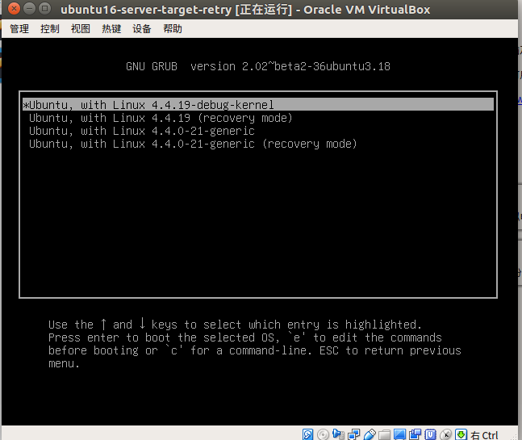This screenshot has width=522, height=440.
Task: Click the optical CD drive status icon
Action: click(x=323, y=434)
